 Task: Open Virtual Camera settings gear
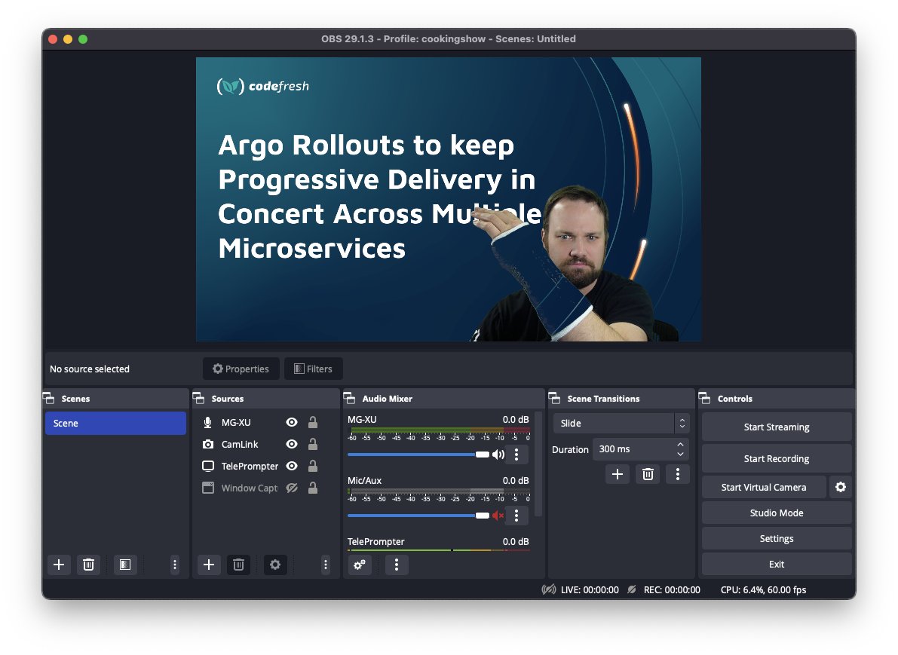pyautogui.click(x=840, y=487)
